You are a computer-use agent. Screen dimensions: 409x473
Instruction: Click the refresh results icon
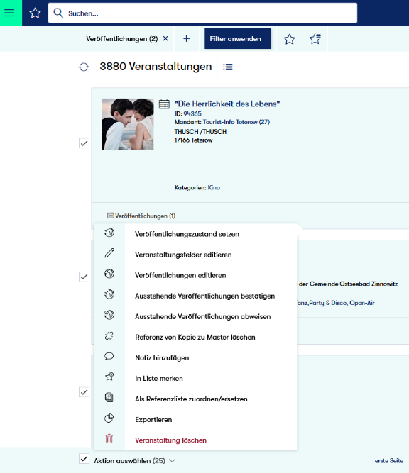84,67
